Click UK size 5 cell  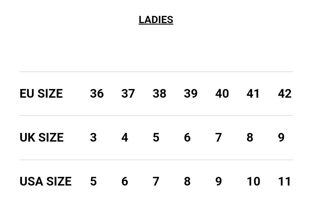(156, 138)
